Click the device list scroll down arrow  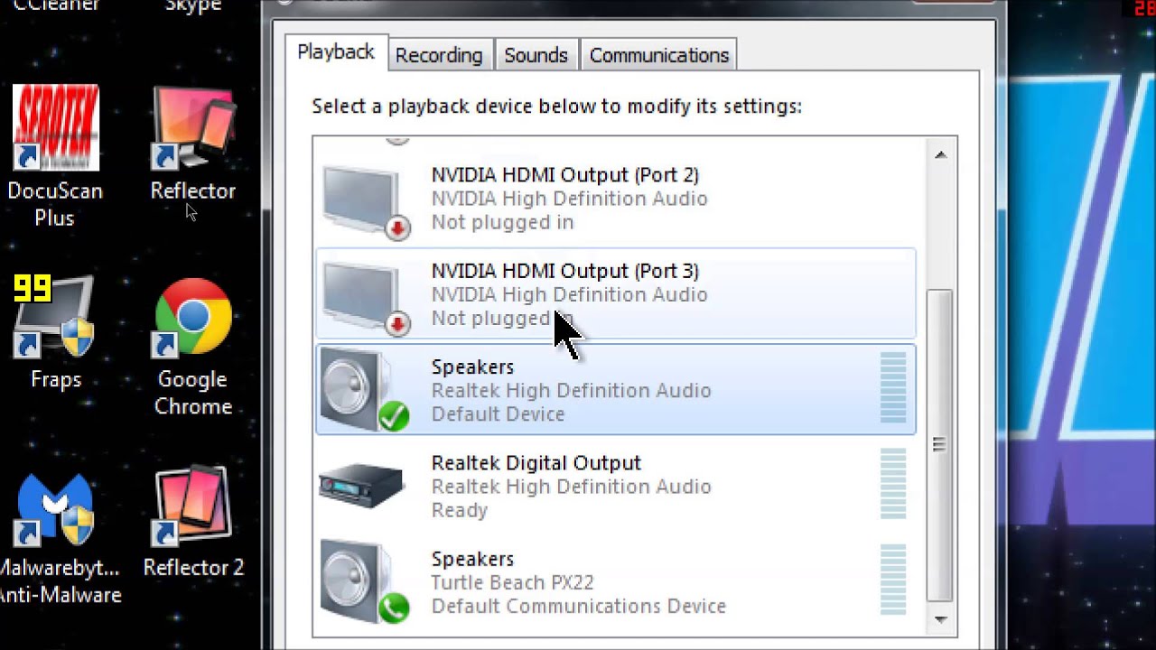[x=940, y=619]
